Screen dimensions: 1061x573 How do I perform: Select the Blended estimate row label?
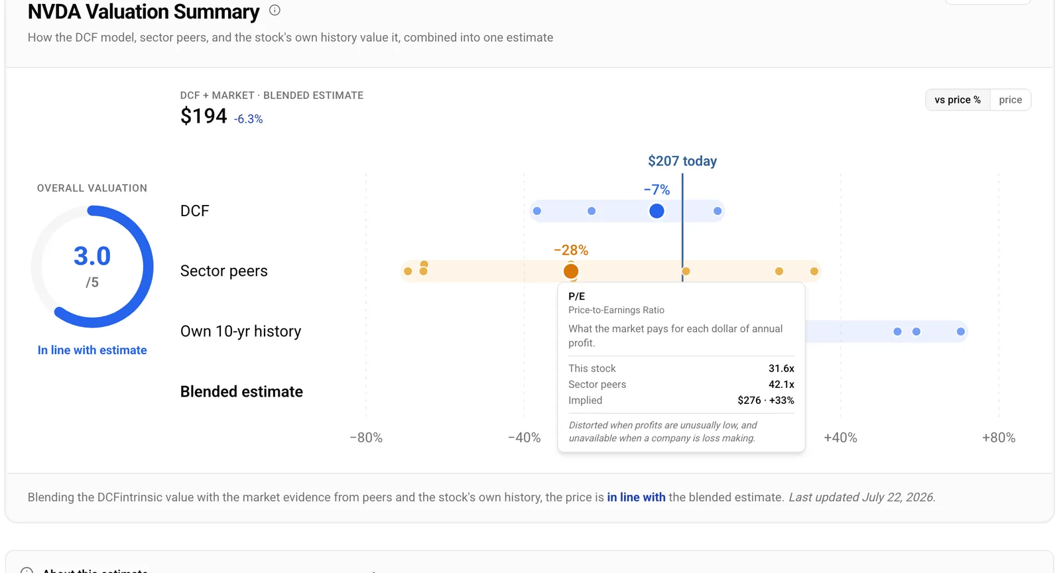[x=241, y=392]
